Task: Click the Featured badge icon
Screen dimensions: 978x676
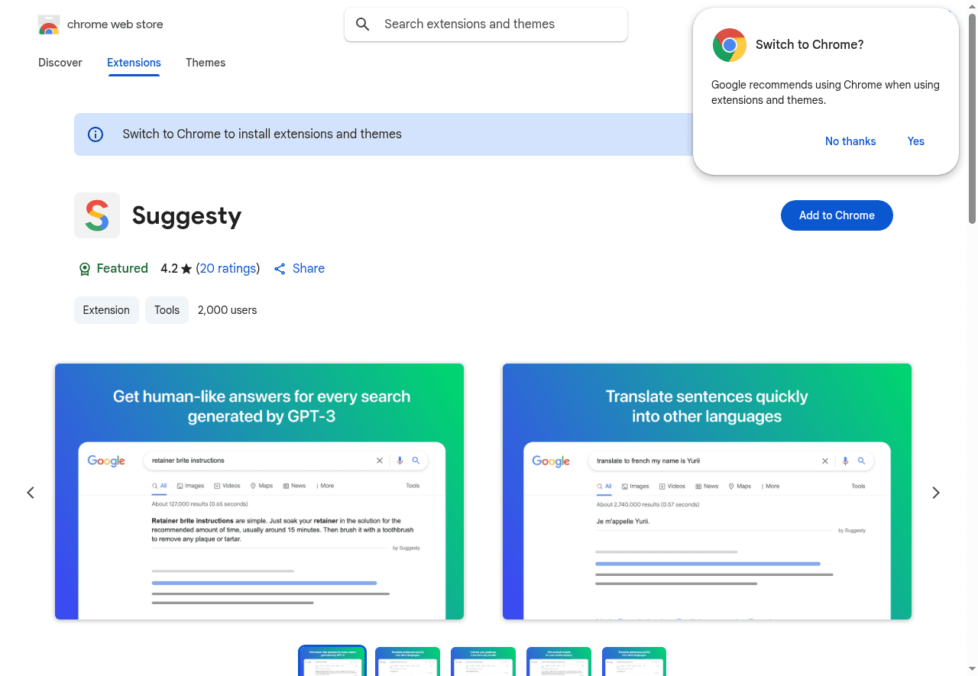Action: 85,269
